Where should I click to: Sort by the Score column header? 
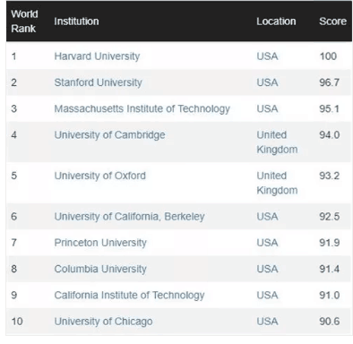coord(332,21)
